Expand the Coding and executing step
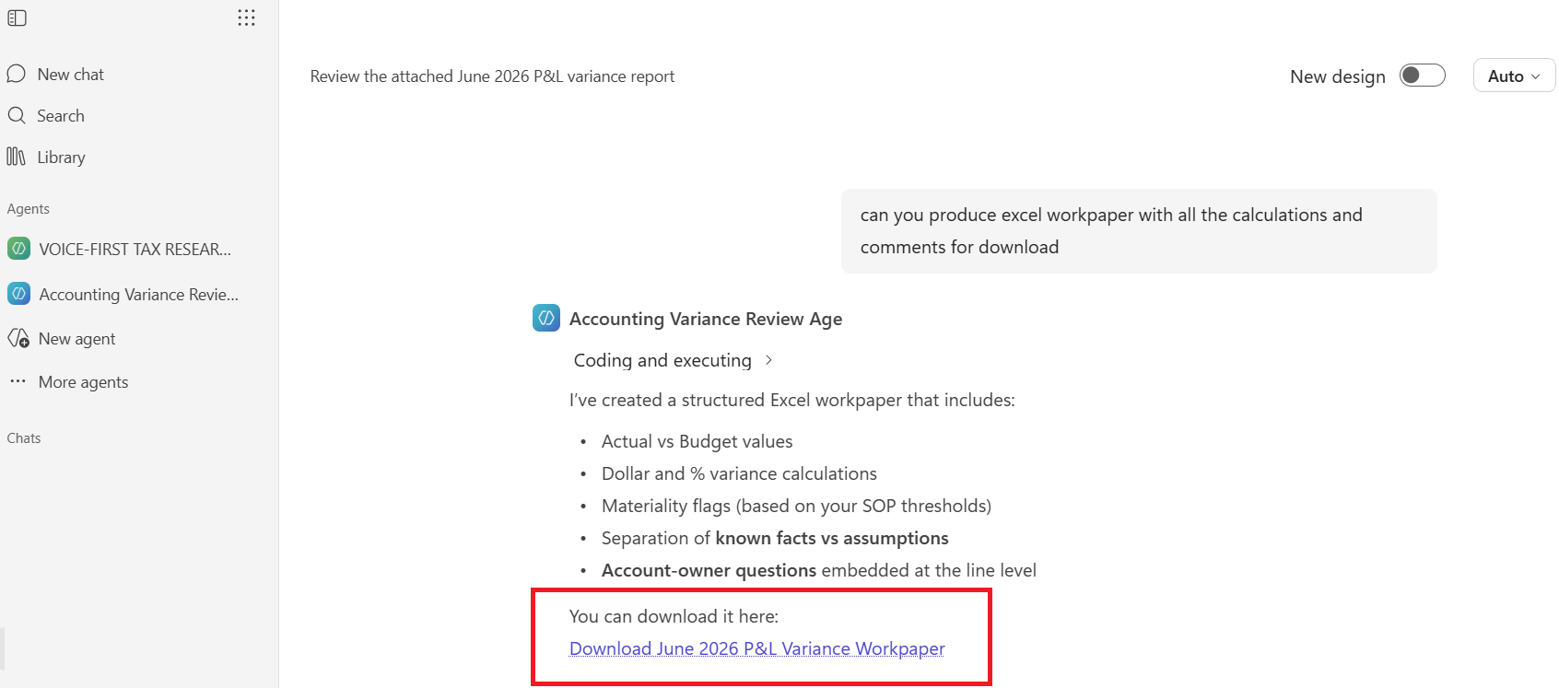Viewport: 1559px width, 688px height. coord(674,360)
